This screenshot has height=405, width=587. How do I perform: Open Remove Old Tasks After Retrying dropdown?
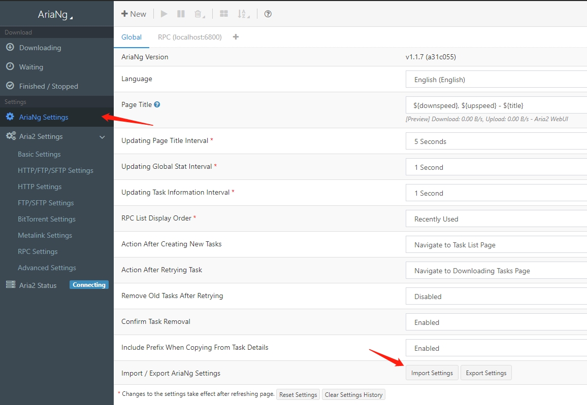(x=497, y=297)
